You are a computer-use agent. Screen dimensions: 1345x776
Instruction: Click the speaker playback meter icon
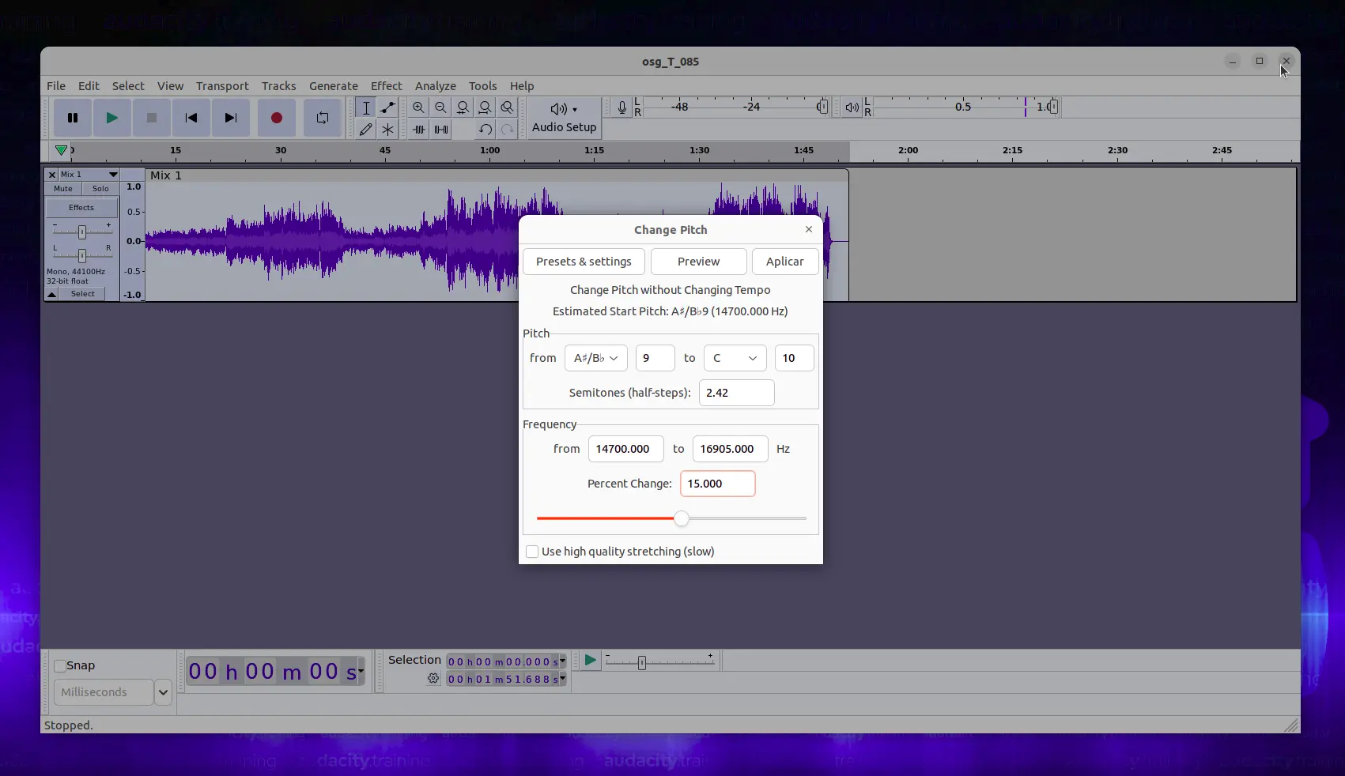coord(852,107)
